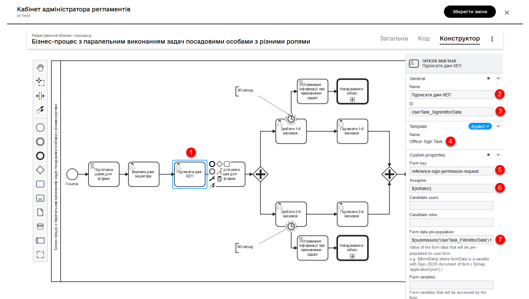The width and height of the screenshot is (529, 299).
Task: Select the Вносимо дані ініціатора task
Action: [x=144, y=174]
